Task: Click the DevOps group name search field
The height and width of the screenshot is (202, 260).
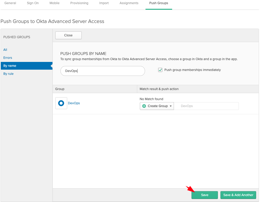Action: 102,71
